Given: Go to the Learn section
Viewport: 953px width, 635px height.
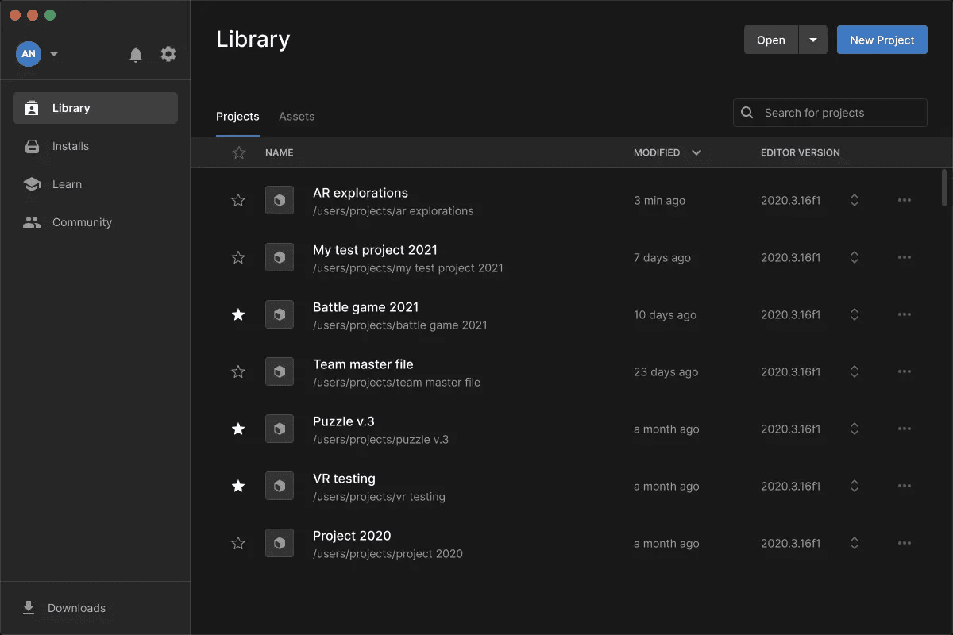Looking at the screenshot, I should [66, 184].
